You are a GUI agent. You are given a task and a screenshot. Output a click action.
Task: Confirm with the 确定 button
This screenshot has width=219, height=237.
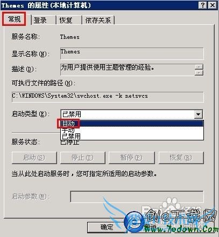[x=107, y=227]
